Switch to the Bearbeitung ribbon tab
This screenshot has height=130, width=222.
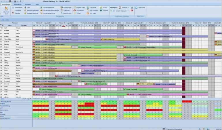[17, 5]
